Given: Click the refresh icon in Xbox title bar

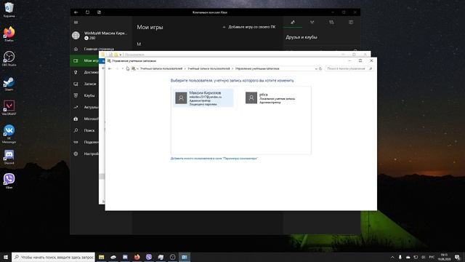Looking at the screenshot, I should 87,12.
